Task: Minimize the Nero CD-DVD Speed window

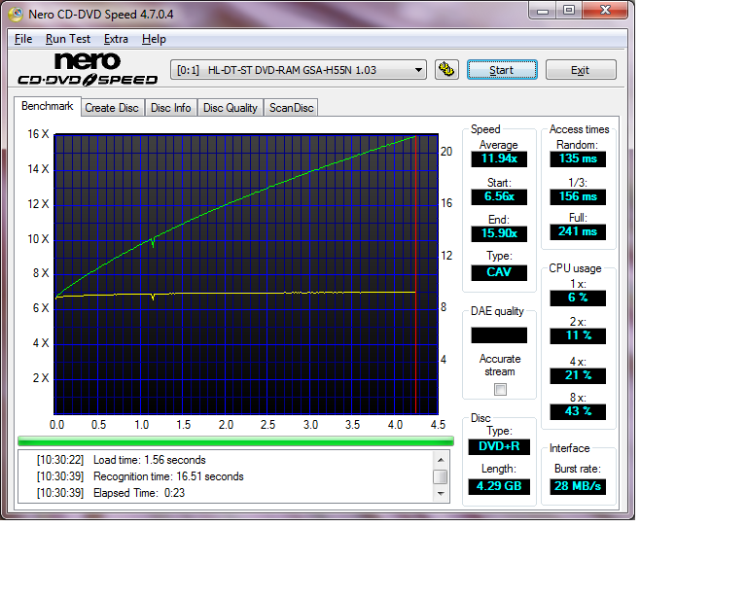Action: tap(543, 11)
